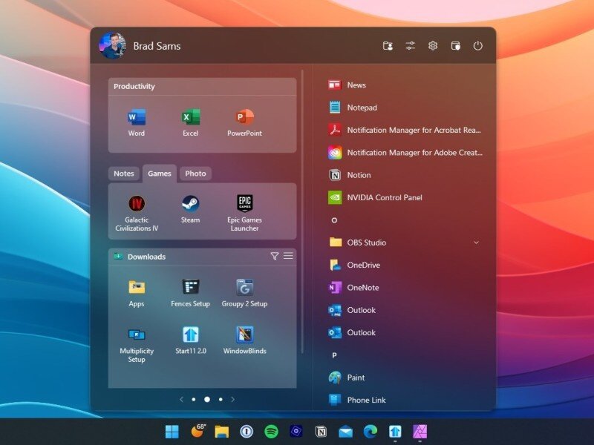Open Affinity Photo on taskbar
Screen dimensions: 594x445
click(x=420, y=432)
